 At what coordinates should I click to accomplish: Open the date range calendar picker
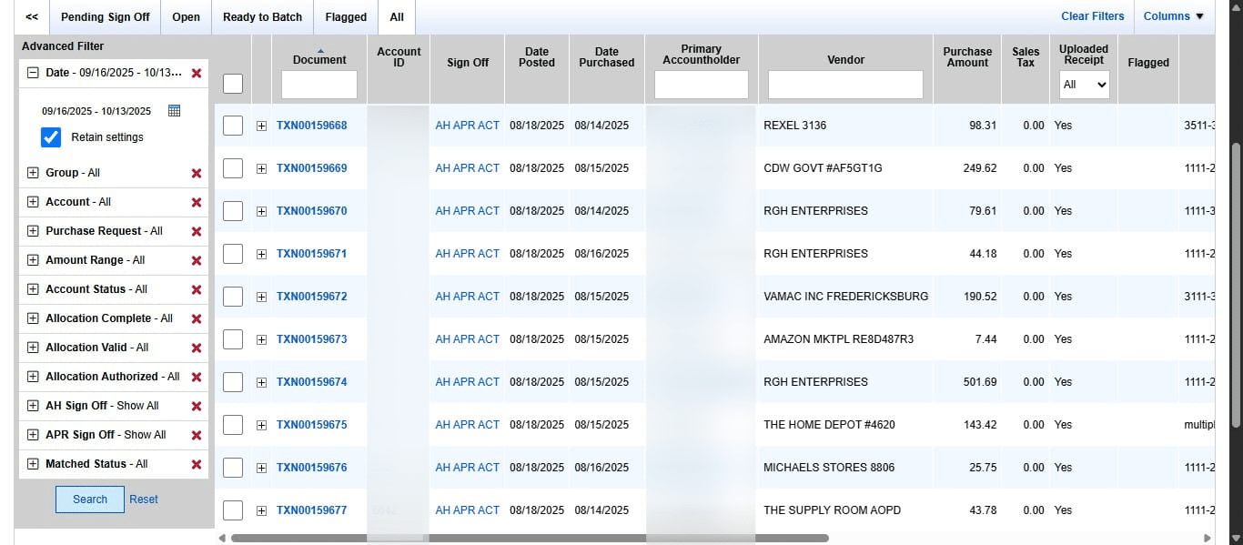(175, 111)
